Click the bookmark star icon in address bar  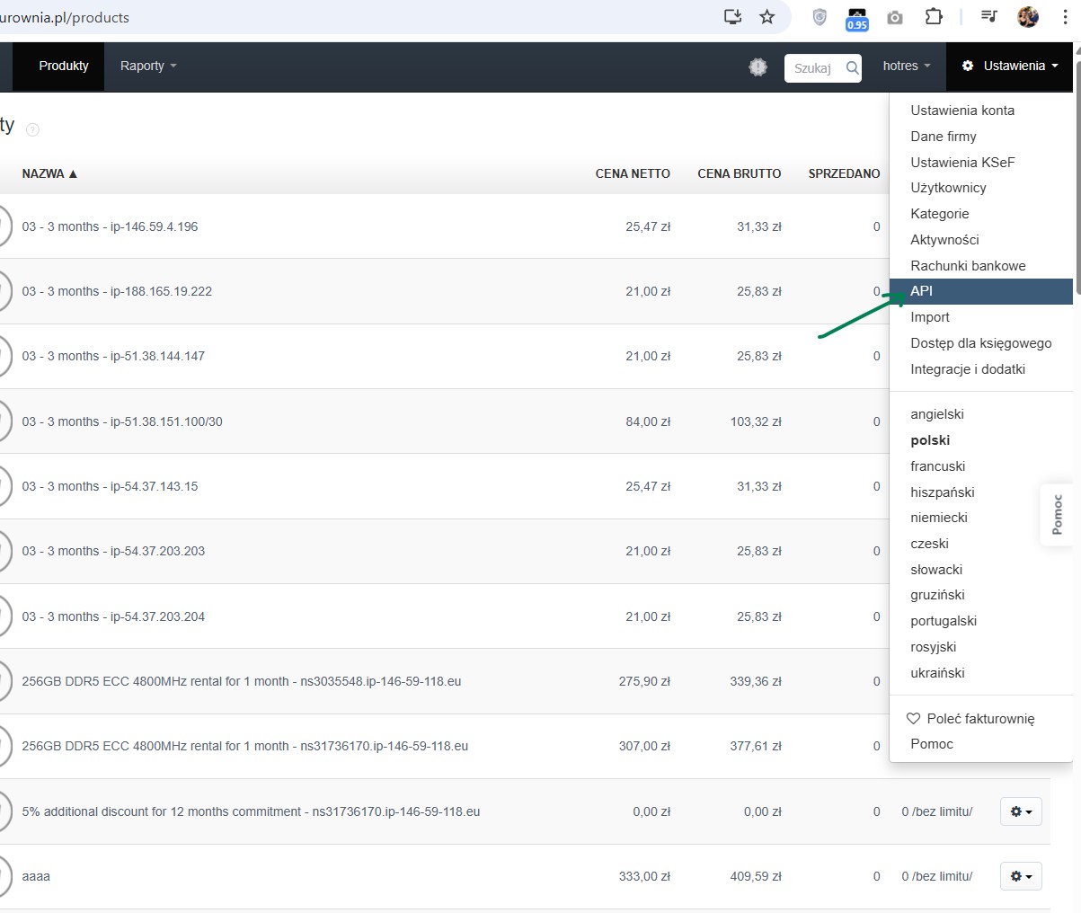click(766, 17)
